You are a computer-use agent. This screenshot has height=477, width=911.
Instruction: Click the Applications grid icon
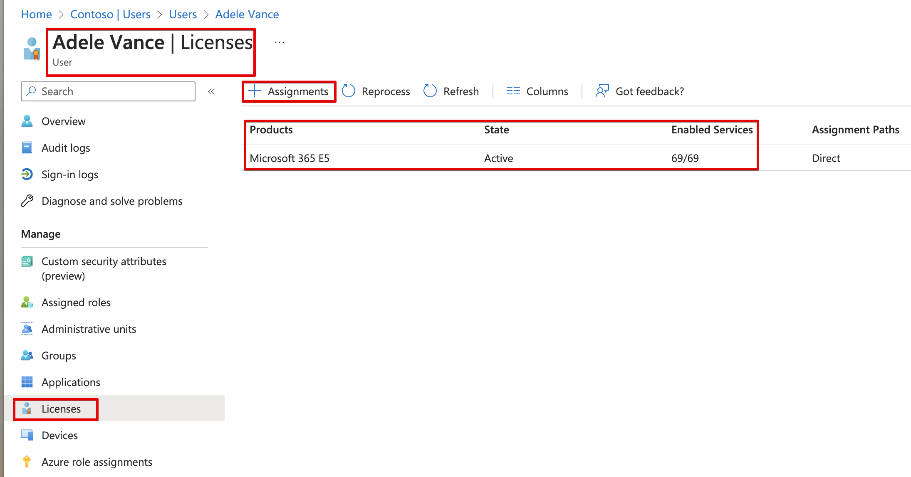(x=27, y=382)
